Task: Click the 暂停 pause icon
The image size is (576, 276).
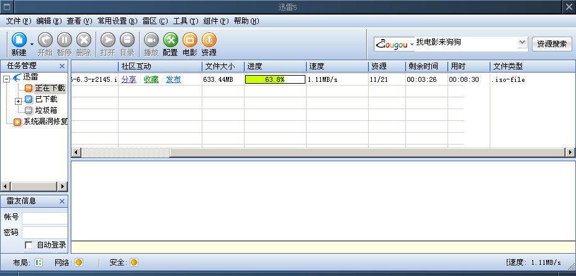Action: 65,40
